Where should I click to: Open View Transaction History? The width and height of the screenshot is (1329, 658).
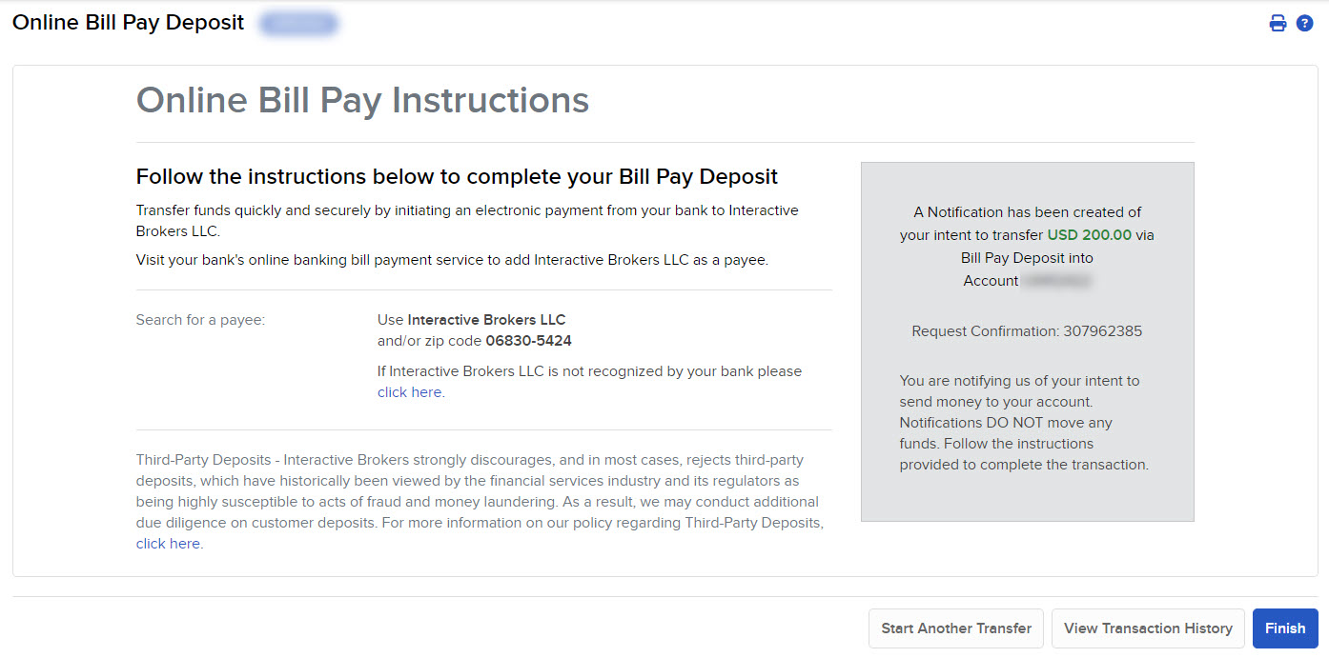[1148, 628]
